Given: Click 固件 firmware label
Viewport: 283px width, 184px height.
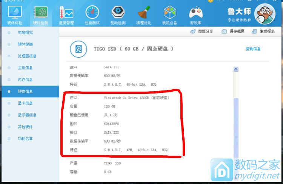Looking at the screenshot, I should click(x=74, y=124).
